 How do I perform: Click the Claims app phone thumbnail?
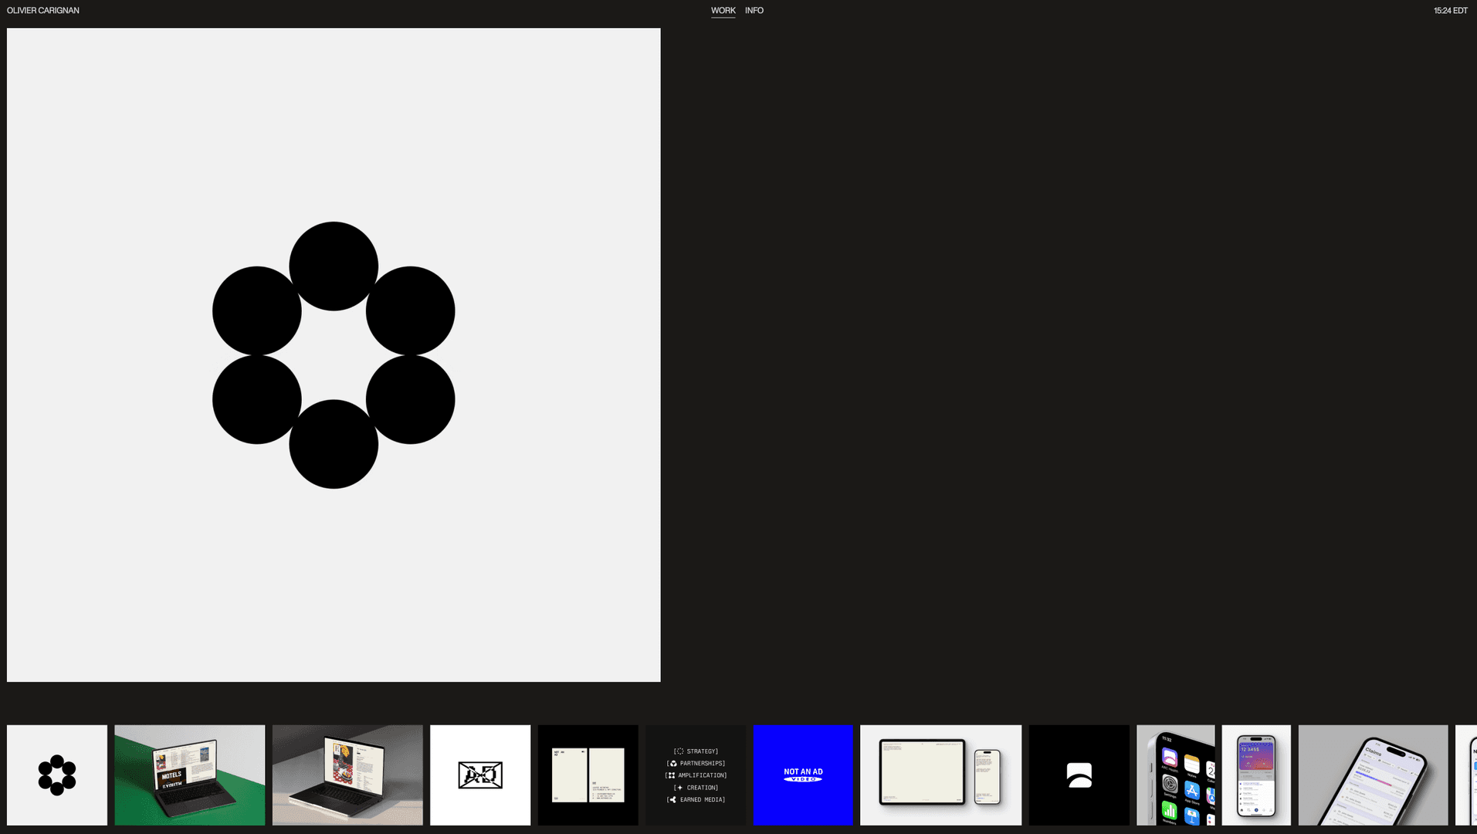coord(1373,774)
